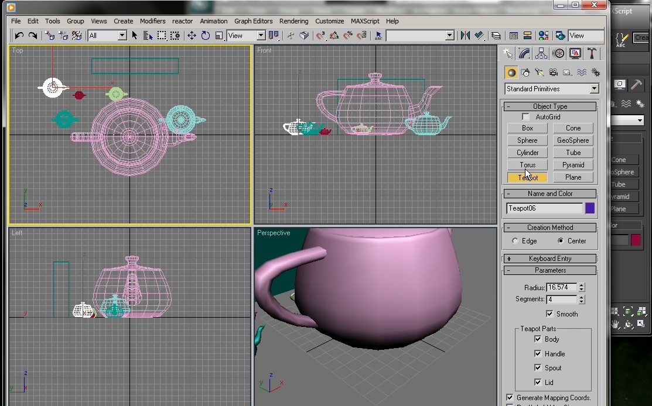Select the Cameras creation category
The height and width of the screenshot is (406, 652).
pos(553,71)
